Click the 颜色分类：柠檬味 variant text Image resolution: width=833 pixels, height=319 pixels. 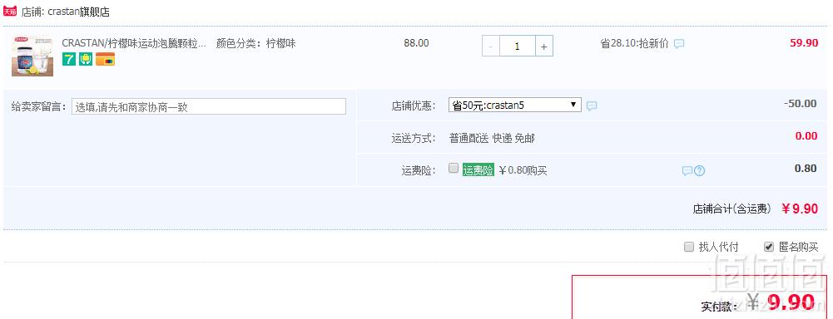(256, 43)
